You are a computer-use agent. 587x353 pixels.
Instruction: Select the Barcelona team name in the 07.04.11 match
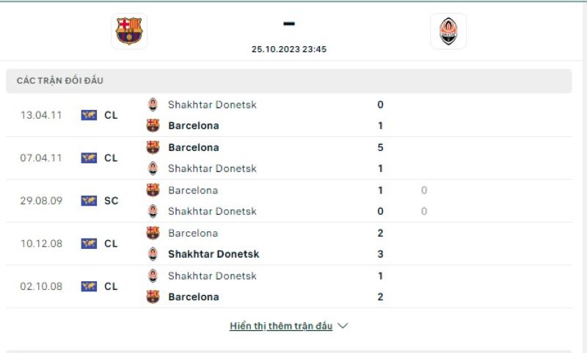pyautogui.click(x=193, y=147)
